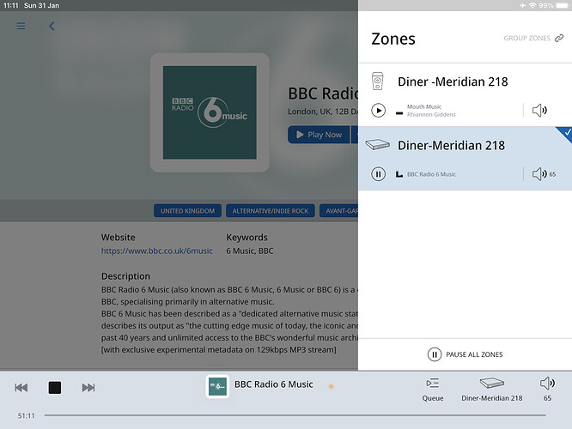Click the 11:11 clock in status bar
This screenshot has width=572, height=429.
[x=10, y=5]
